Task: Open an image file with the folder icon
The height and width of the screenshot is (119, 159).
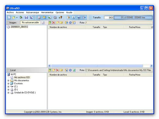Action: (14, 17)
